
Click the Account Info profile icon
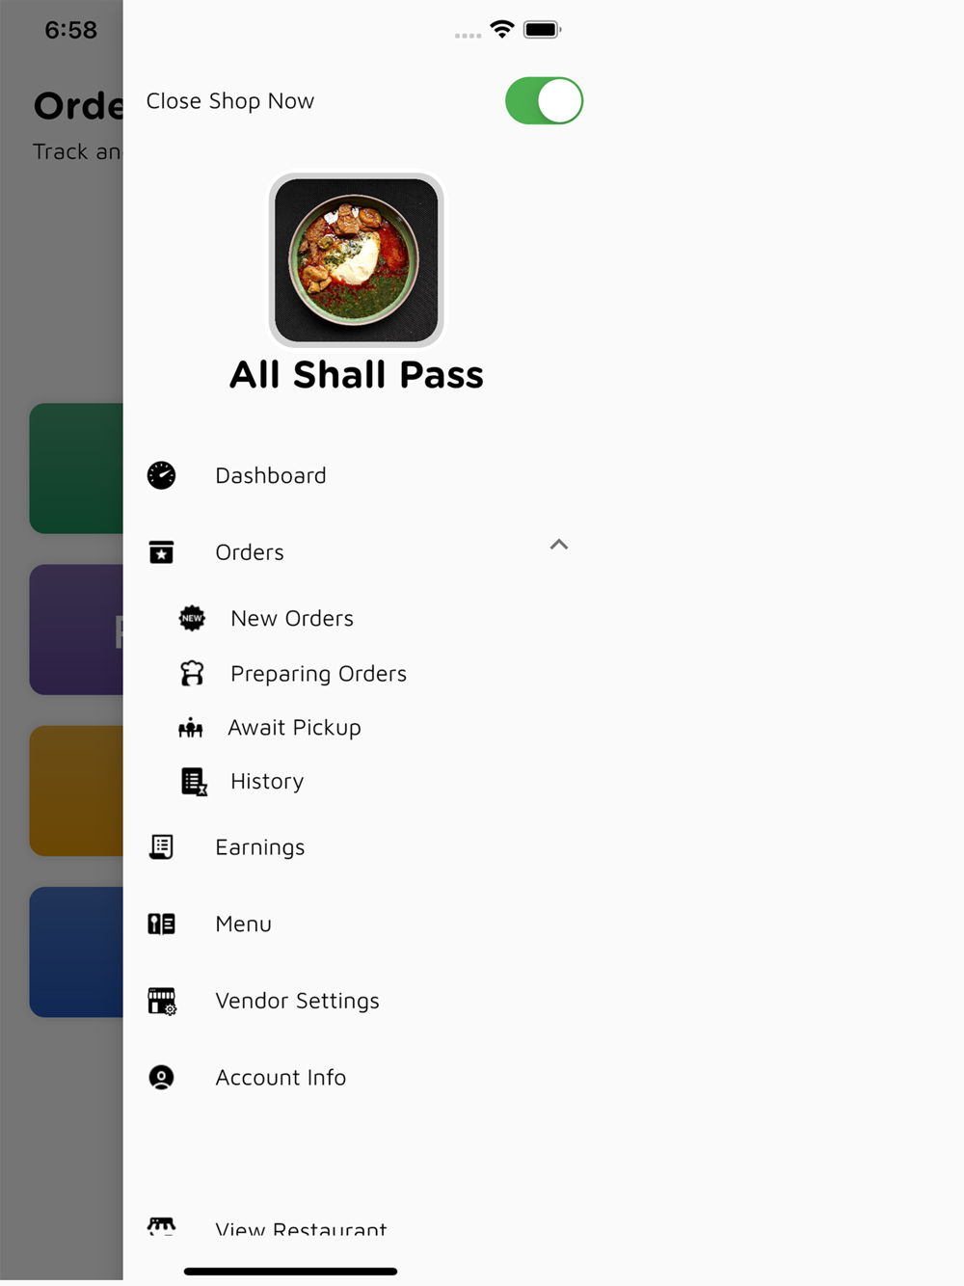[161, 1077]
